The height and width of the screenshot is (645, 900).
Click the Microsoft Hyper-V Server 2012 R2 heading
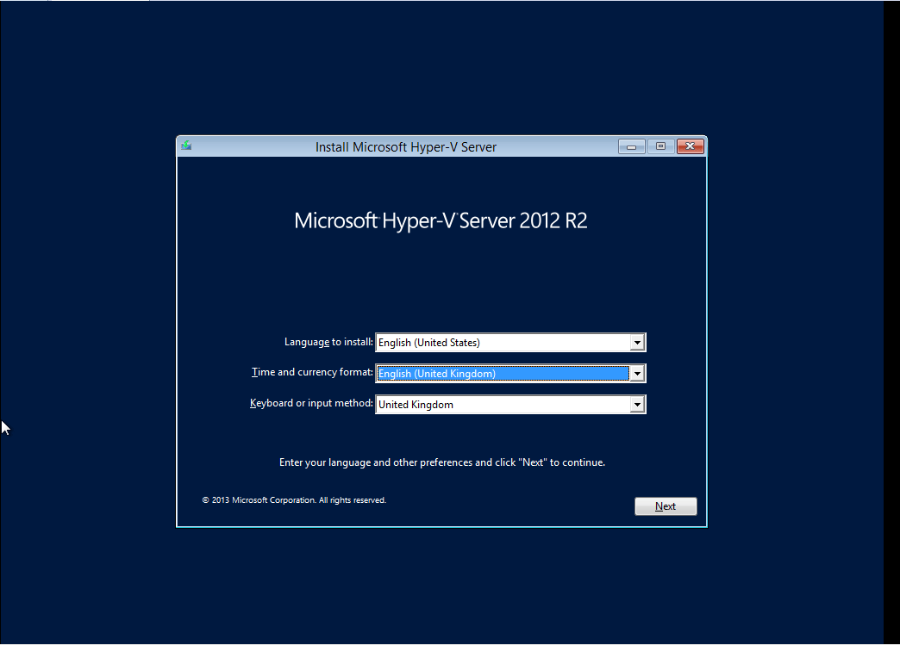click(441, 220)
